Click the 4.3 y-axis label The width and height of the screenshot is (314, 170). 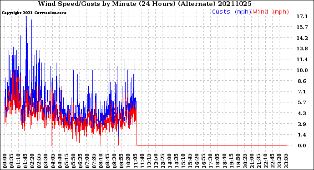click(302, 113)
